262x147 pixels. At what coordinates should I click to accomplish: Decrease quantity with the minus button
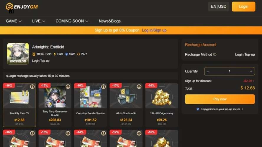point(208,71)
